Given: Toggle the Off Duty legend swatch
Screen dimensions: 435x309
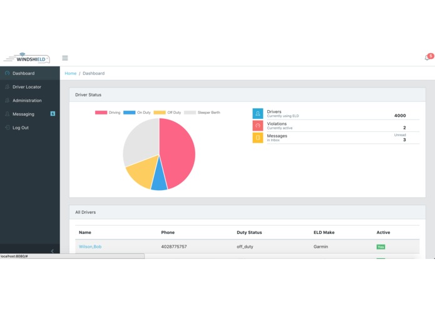Looking at the screenshot, I should click(160, 113).
